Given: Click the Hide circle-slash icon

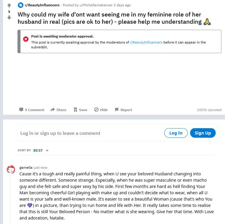Looking at the screenshot, I should pos(96,110).
